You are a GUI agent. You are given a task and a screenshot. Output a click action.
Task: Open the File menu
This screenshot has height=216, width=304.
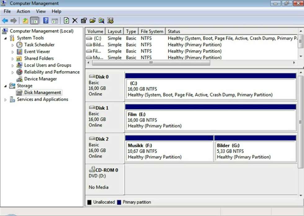pyautogui.click(x=7, y=11)
